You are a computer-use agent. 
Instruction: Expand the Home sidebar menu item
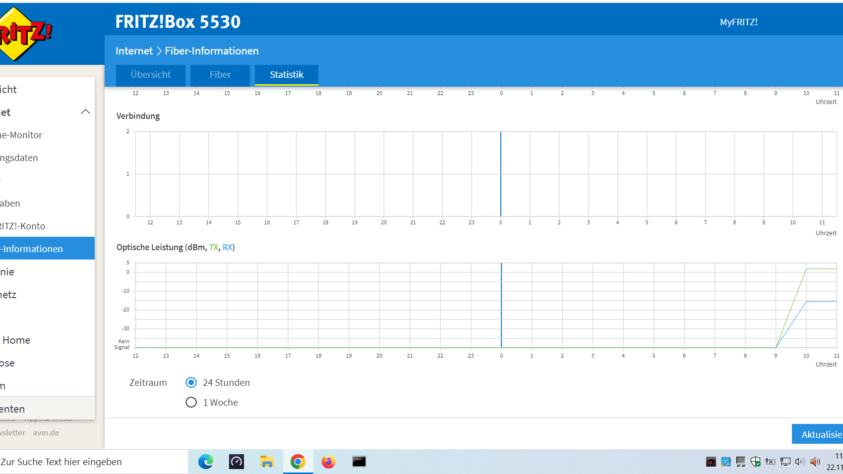tap(17, 340)
